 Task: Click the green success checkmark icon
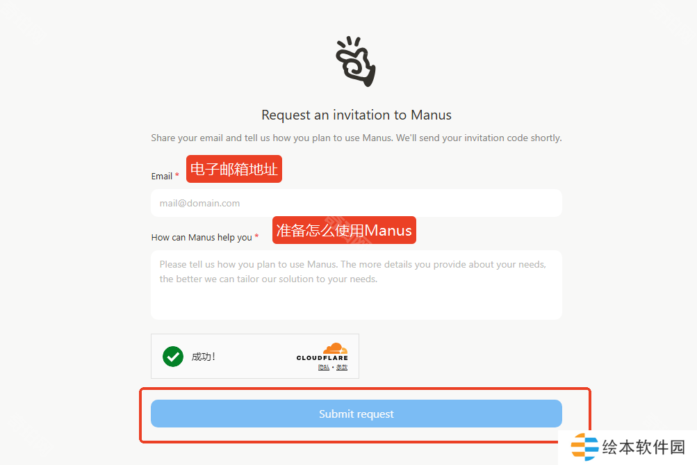click(173, 356)
